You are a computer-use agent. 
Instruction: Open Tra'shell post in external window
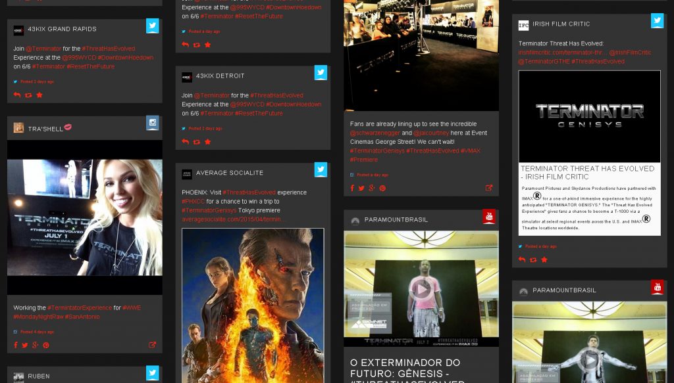point(152,345)
